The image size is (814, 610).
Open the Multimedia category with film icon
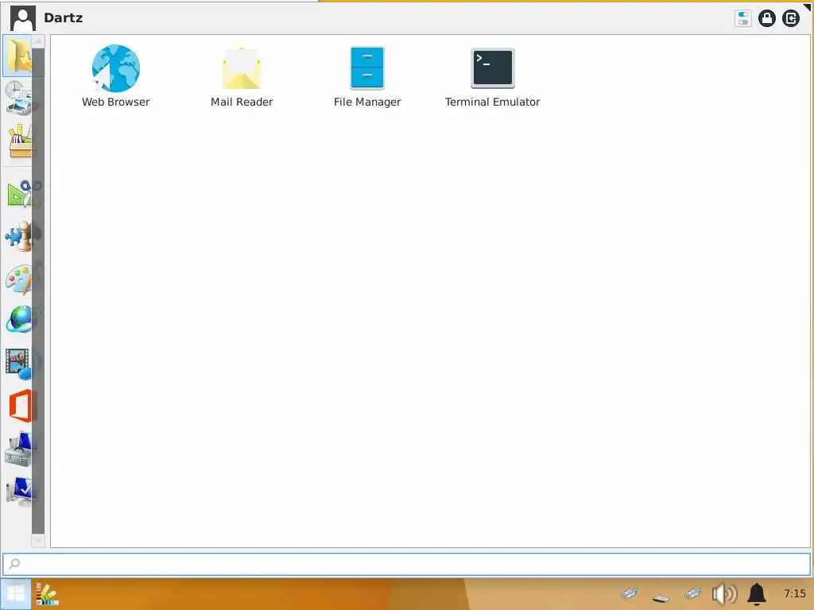point(20,362)
